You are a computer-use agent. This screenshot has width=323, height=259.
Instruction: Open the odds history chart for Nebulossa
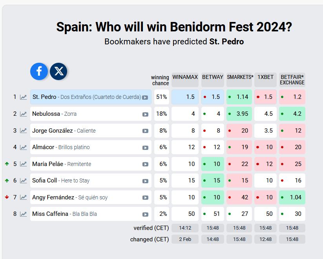(24, 114)
